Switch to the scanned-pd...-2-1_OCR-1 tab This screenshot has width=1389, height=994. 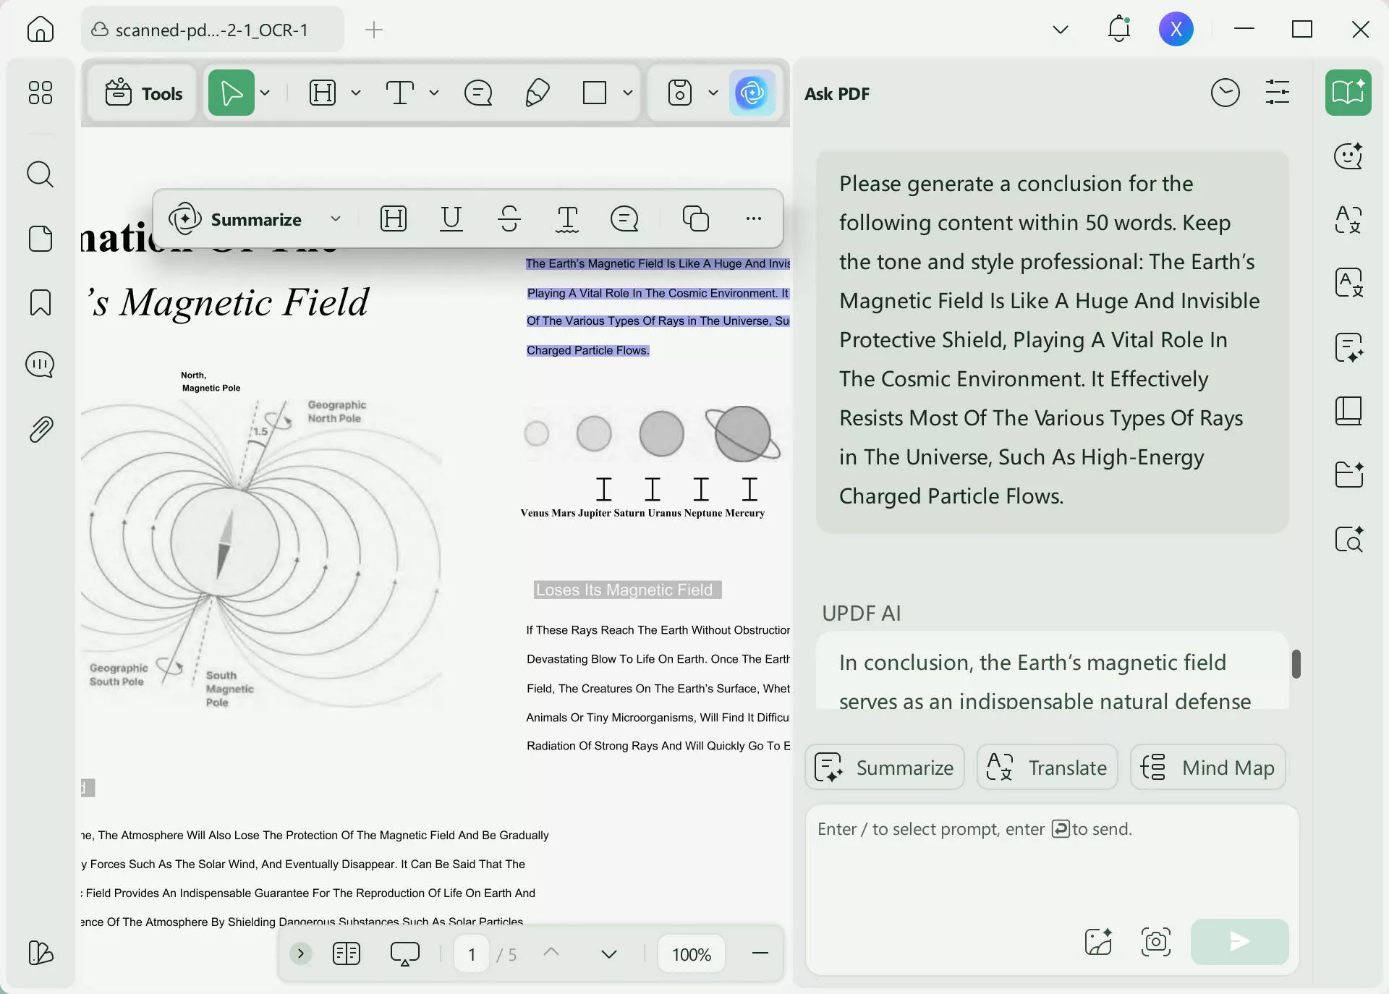pos(211,30)
